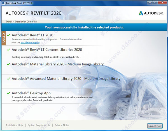Click the 'successfully installed the selected products' banner
This screenshot has width=168, height=131.
tap(84, 27)
